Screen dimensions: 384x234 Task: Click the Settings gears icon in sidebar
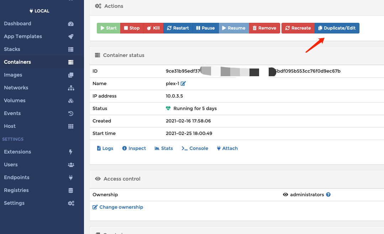coord(71,203)
